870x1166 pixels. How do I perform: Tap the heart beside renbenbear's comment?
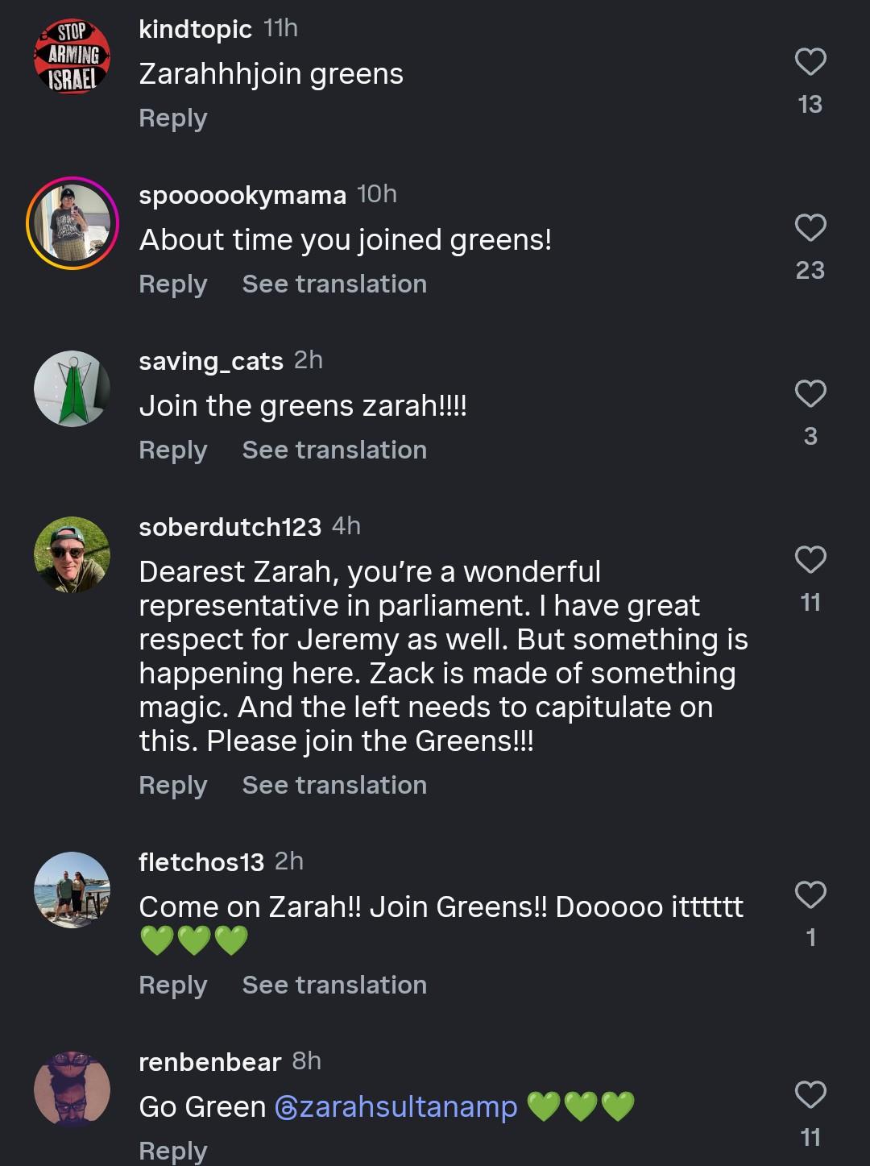[x=810, y=1095]
